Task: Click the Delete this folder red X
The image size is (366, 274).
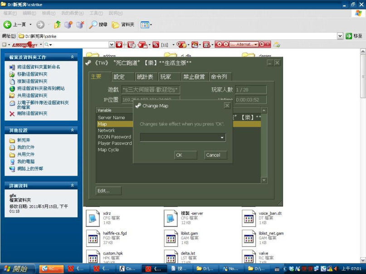Action: (12, 114)
